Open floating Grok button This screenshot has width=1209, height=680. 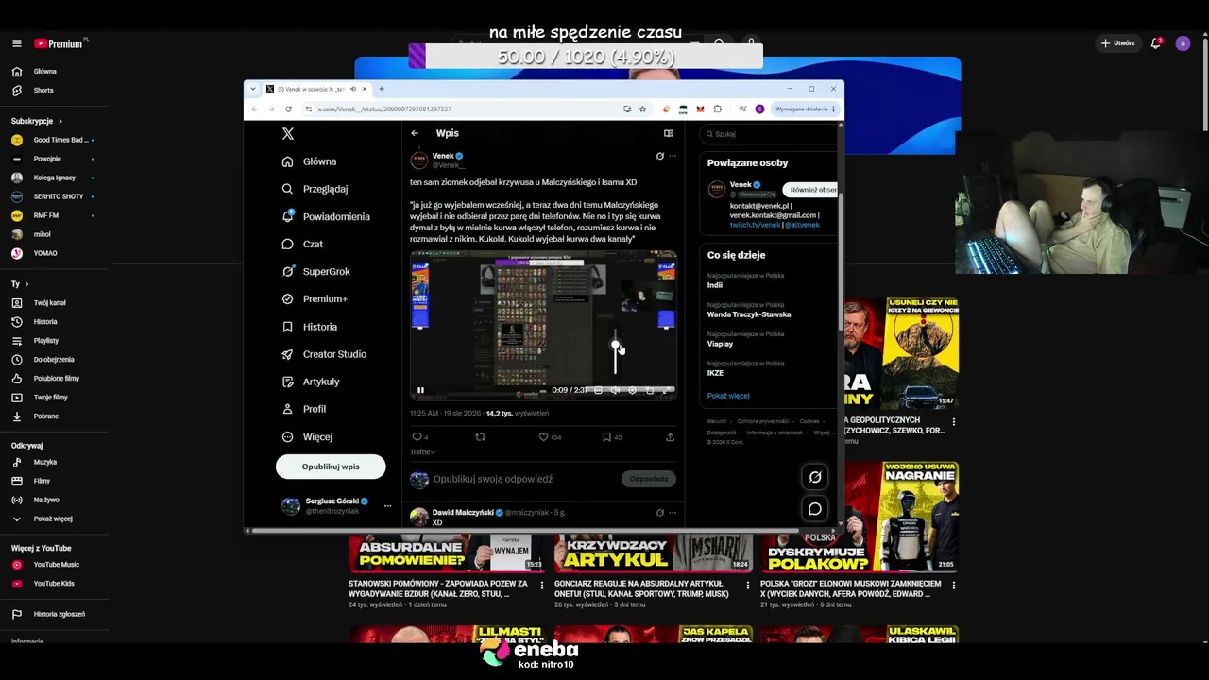click(x=815, y=477)
